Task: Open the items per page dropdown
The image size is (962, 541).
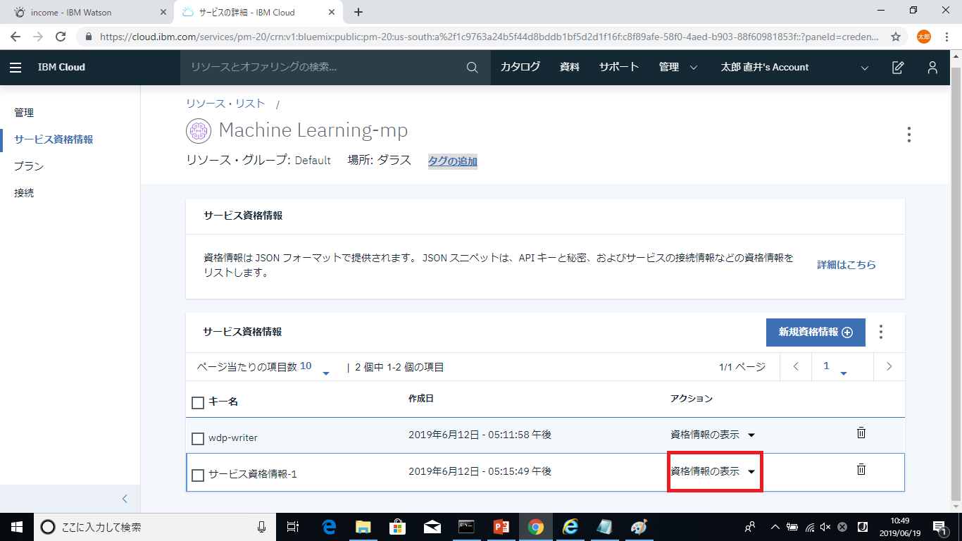Action: [325, 371]
